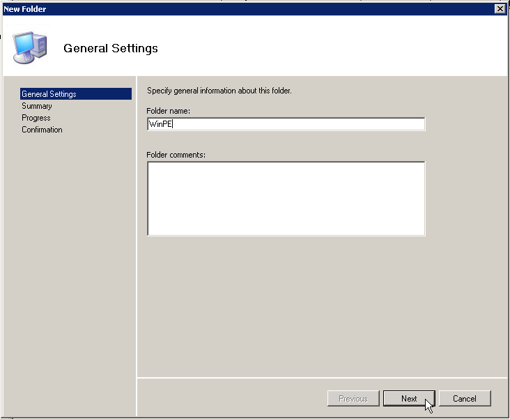Select the Progress step in sidebar
Screen dimensions: 510x419
click(x=36, y=118)
